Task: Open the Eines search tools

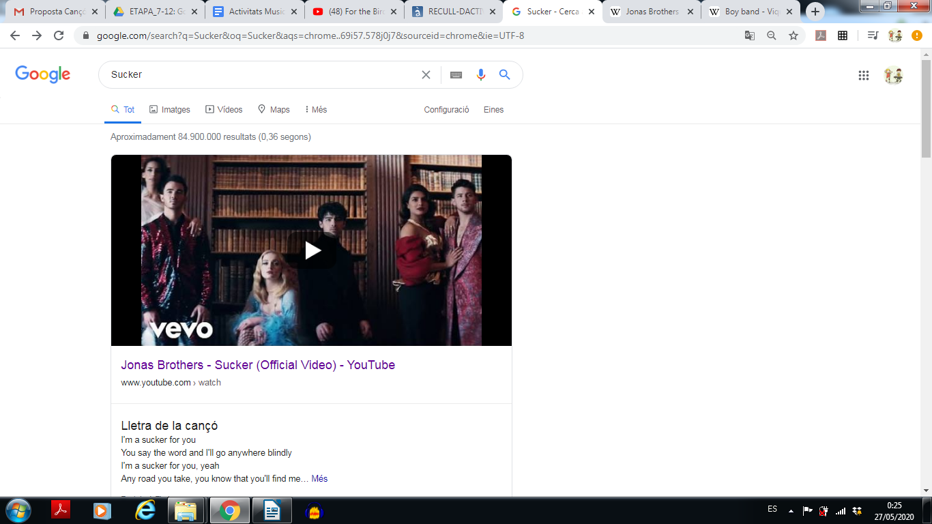Action: (x=493, y=110)
